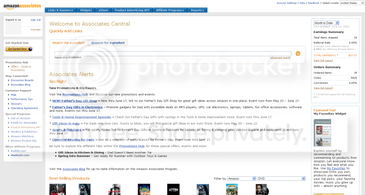The height and width of the screenshot is (195, 365).
Task: Expand the DVD category dropdown
Action: (x=281, y=179)
